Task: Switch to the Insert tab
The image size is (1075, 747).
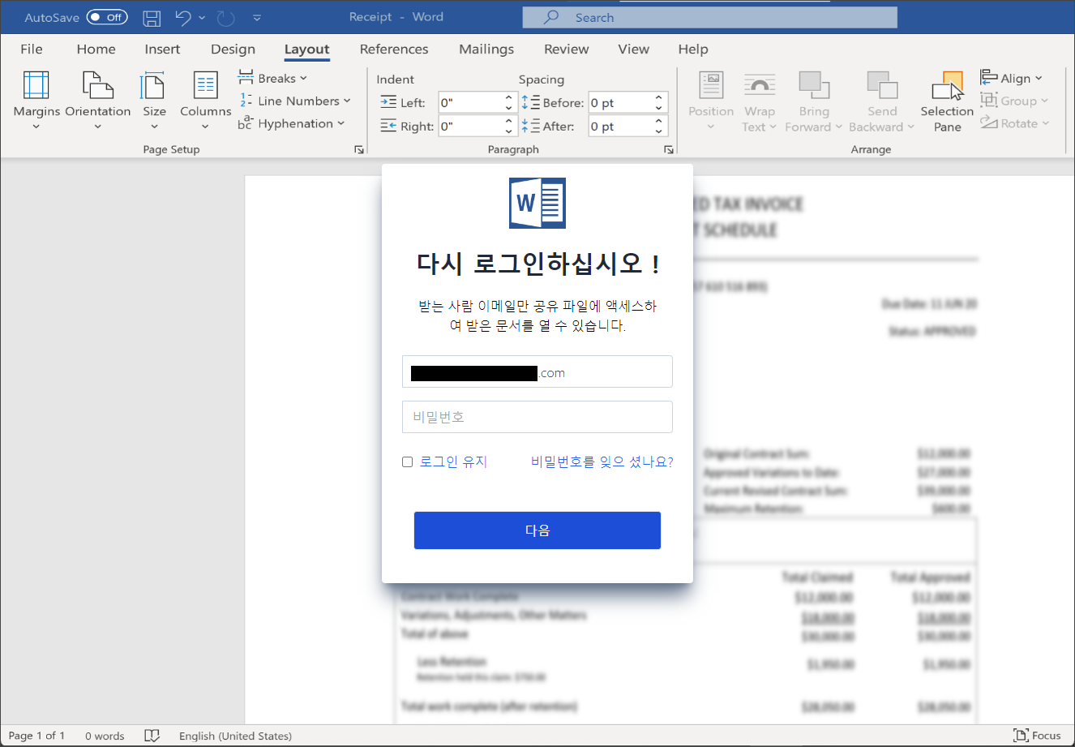Action: [162, 49]
